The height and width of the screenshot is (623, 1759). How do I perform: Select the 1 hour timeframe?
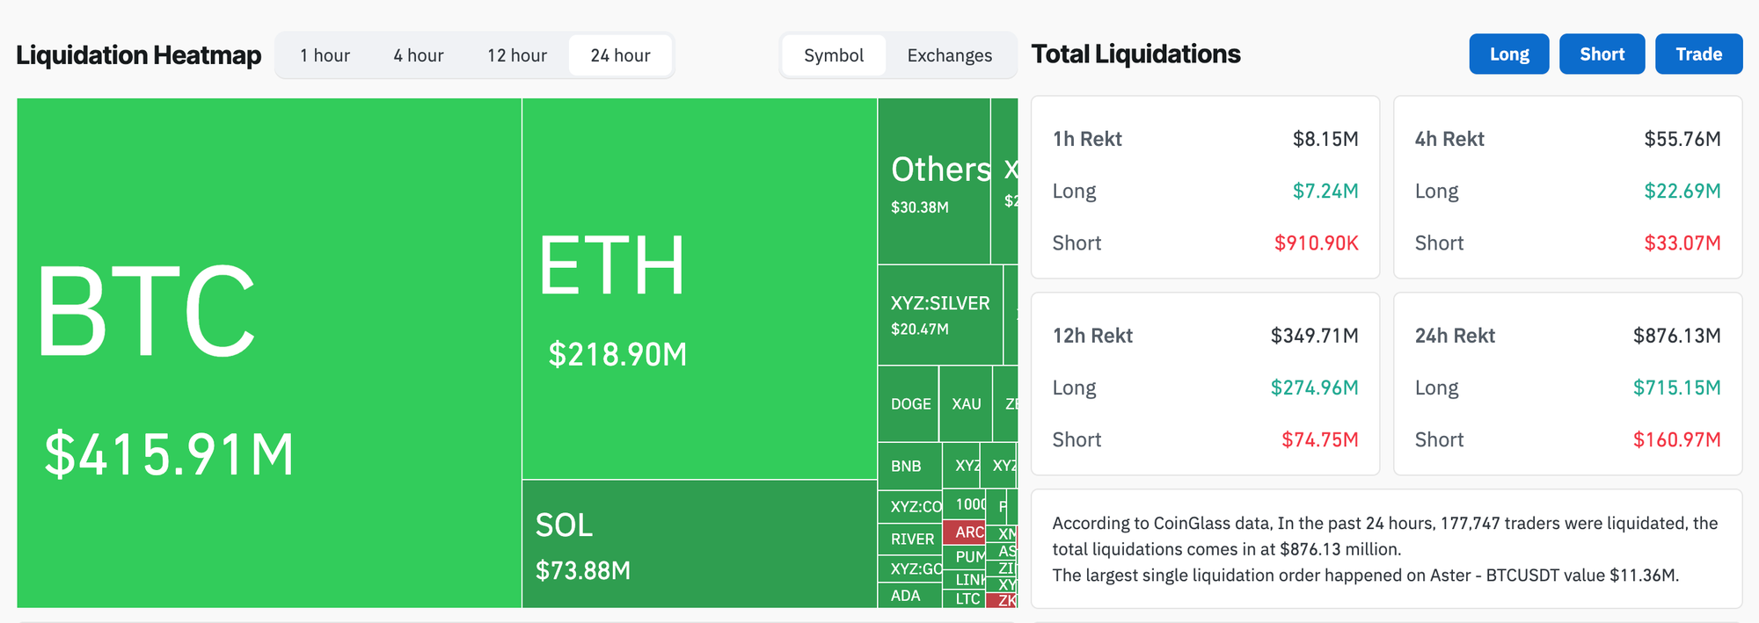(325, 55)
